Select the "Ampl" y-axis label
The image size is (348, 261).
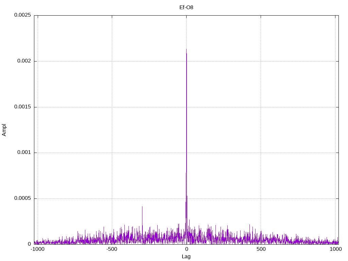coord(4,130)
